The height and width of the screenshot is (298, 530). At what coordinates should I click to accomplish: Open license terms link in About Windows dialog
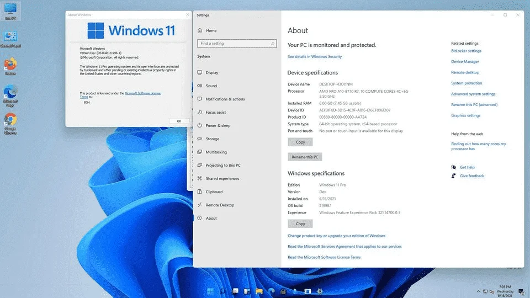point(142,93)
